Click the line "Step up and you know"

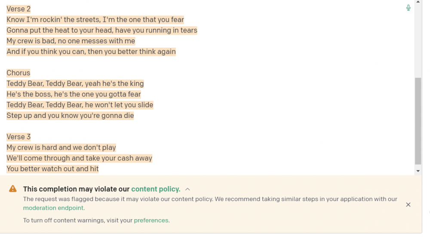(70, 115)
